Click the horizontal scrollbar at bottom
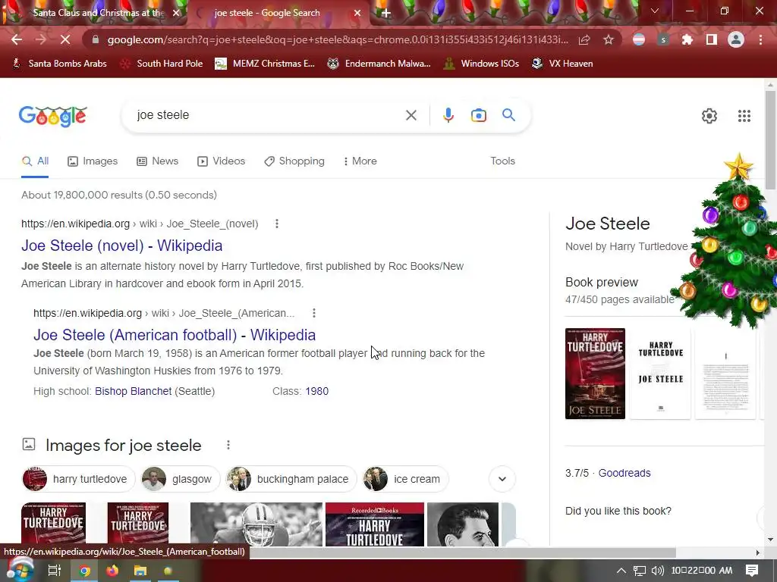The height and width of the screenshot is (582, 777). [463, 552]
